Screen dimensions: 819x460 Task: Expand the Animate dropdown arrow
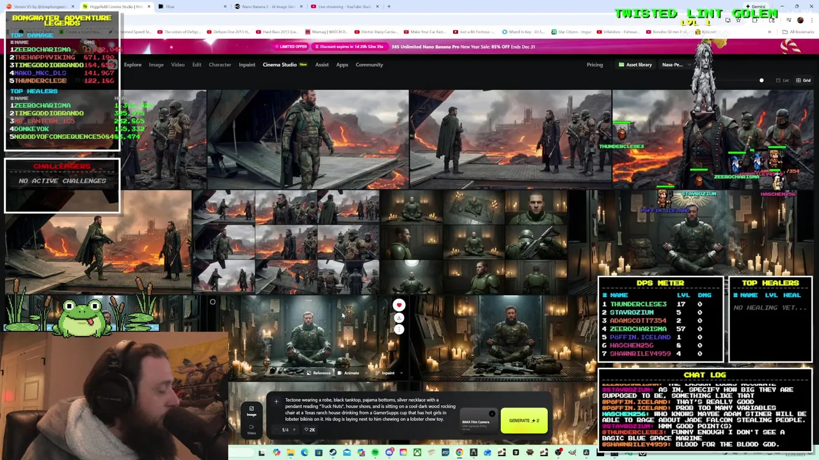coord(365,373)
